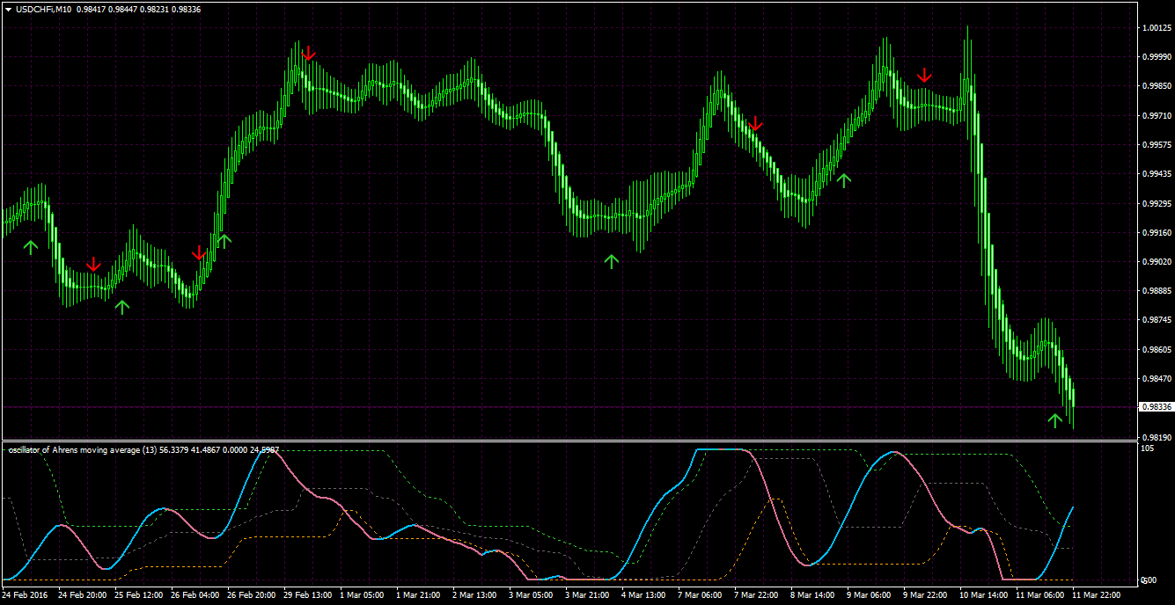
Task: Open the chart menu triangle beside USDCHFi,M10
Action: click(x=8, y=9)
